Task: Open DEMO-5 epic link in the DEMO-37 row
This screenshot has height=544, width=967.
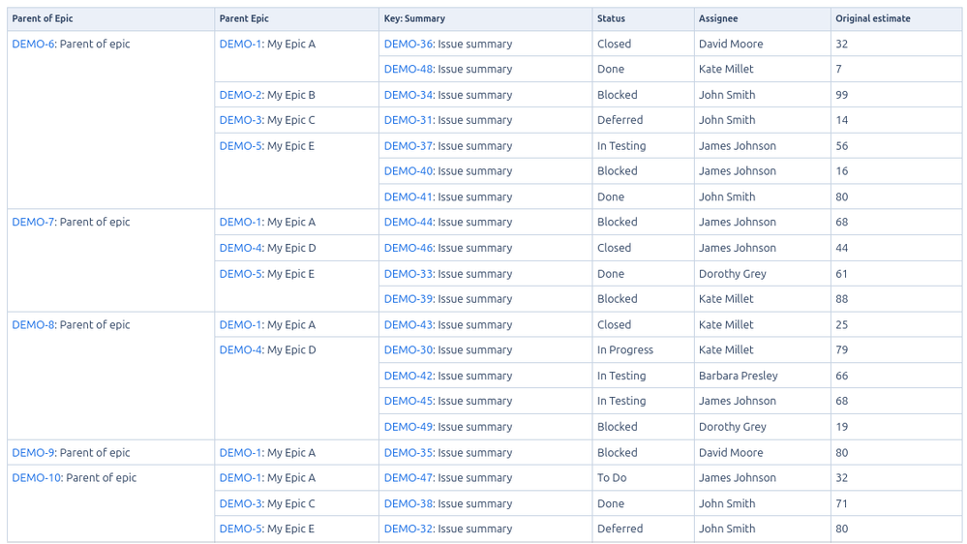Action: point(241,146)
